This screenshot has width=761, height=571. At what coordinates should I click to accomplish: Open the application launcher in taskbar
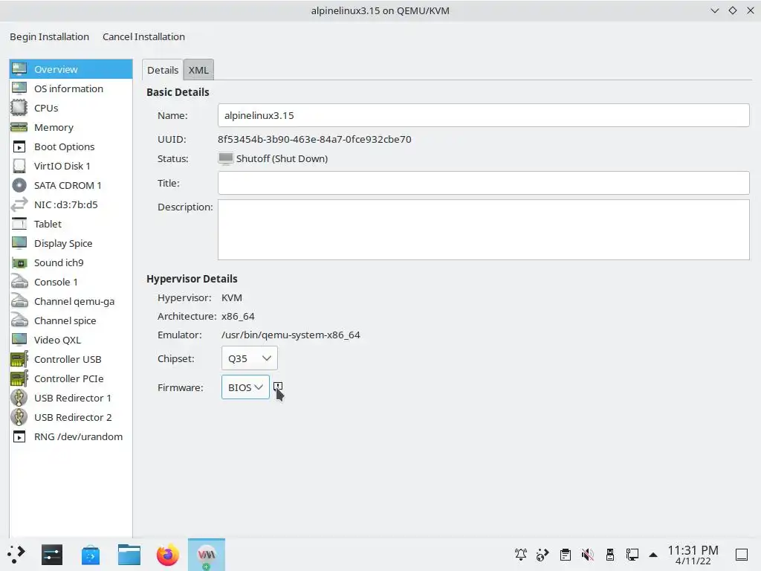pos(16,555)
